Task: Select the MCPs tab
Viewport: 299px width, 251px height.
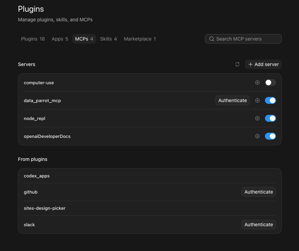Action: [x=84, y=39]
